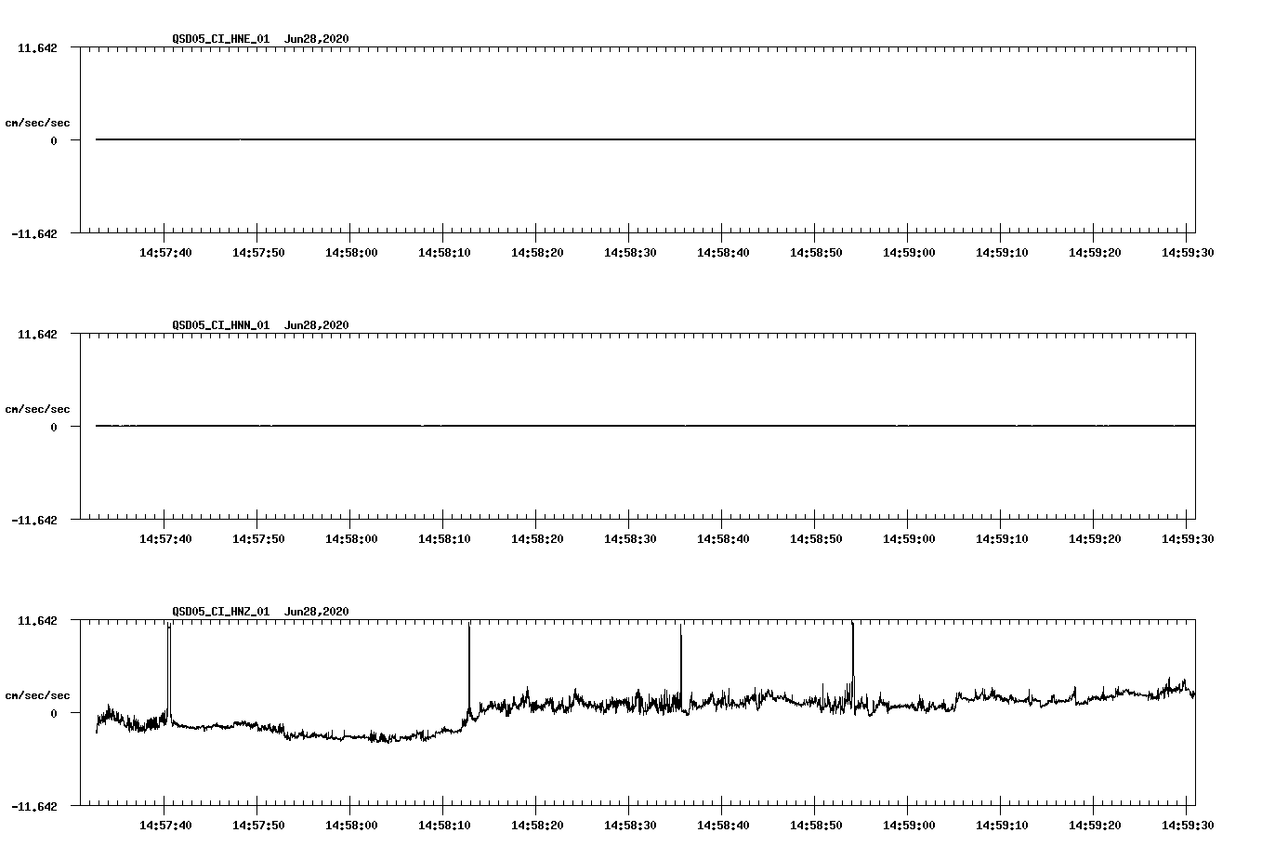The width and height of the screenshot is (1262, 859).
Task: Click the 14:58:30 time label under HNZ plot
Action: [630, 825]
